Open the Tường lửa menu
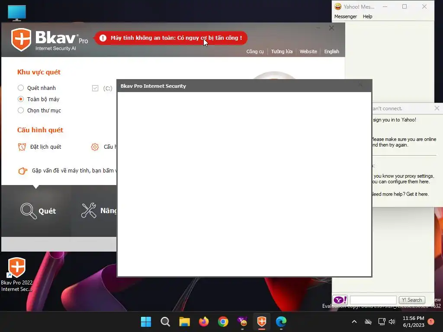 282,51
